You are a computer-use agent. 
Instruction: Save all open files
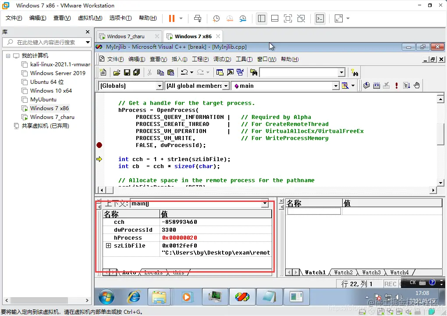137,72
